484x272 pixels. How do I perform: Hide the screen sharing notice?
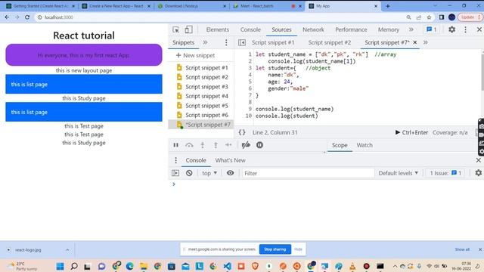coord(298,249)
